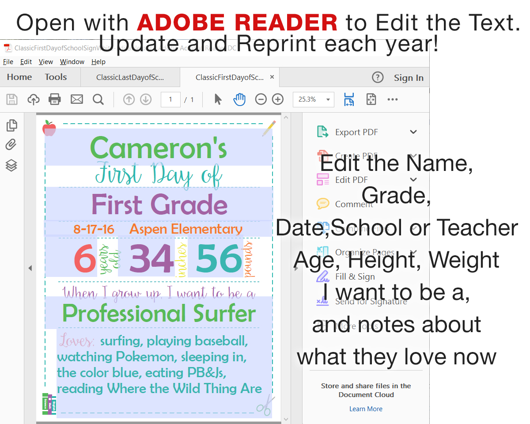Open the File menu
Image resolution: width=530 pixels, height=424 pixels.
coord(8,62)
